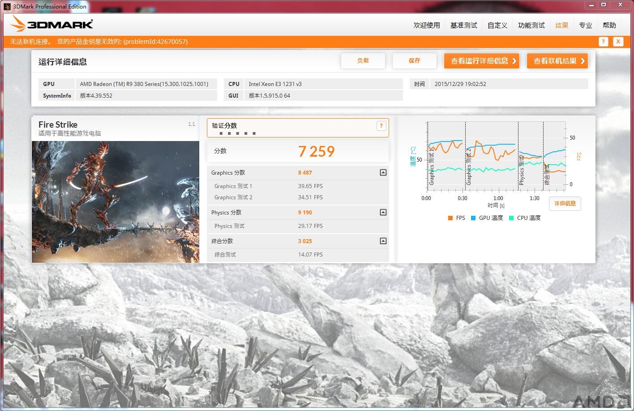Click the SystemInfo 版本4.39.552 value
This screenshot has height=411, width=634.
point(146,95)
